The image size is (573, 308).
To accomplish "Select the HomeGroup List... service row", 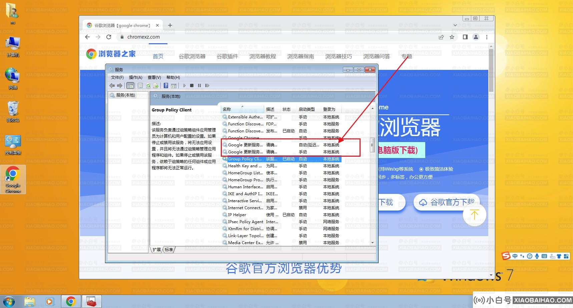I will 281,173.
